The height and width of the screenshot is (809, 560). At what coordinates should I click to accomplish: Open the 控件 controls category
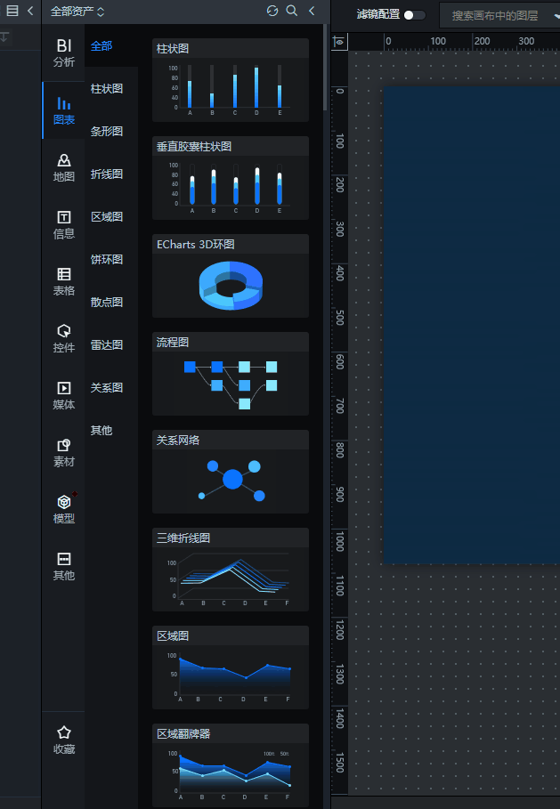coord(63,339)
